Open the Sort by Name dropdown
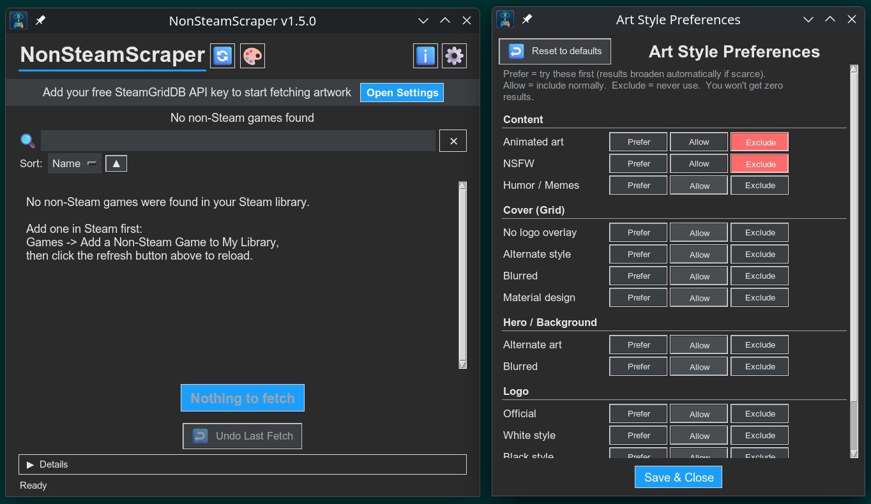Image resolution: width=871 pixels, height=504 pixels. point(75,163)
